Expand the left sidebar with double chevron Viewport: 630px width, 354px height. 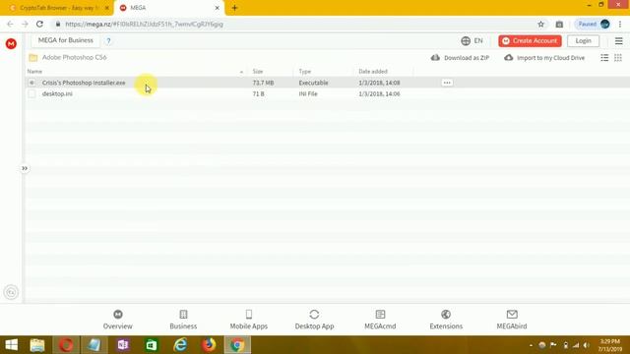point(25,168)
